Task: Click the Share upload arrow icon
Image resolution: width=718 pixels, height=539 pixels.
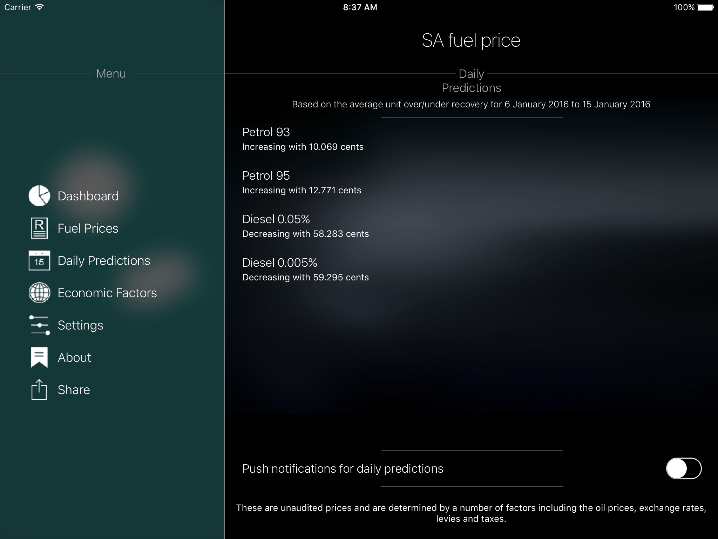Action: tap(39, 390)
